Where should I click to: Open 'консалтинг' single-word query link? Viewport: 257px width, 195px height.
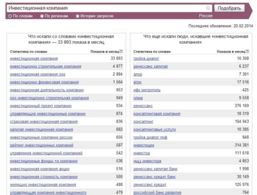(143, 122)
